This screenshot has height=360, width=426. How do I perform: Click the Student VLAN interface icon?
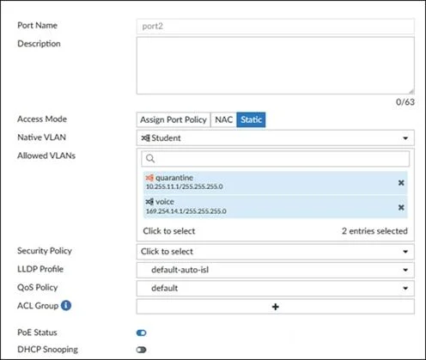point(145,138)
